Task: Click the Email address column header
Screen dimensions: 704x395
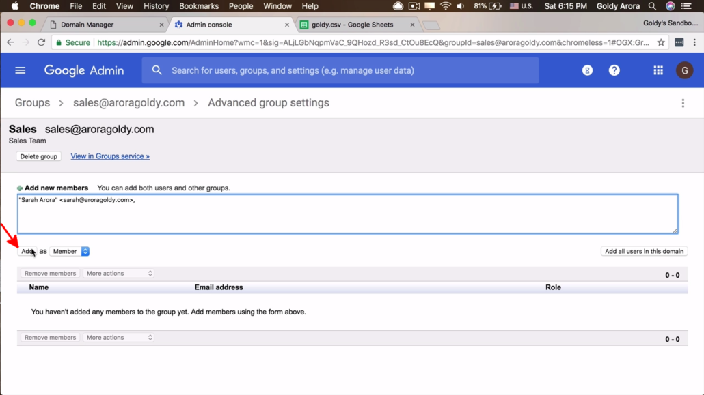Action: pos(219,287)
